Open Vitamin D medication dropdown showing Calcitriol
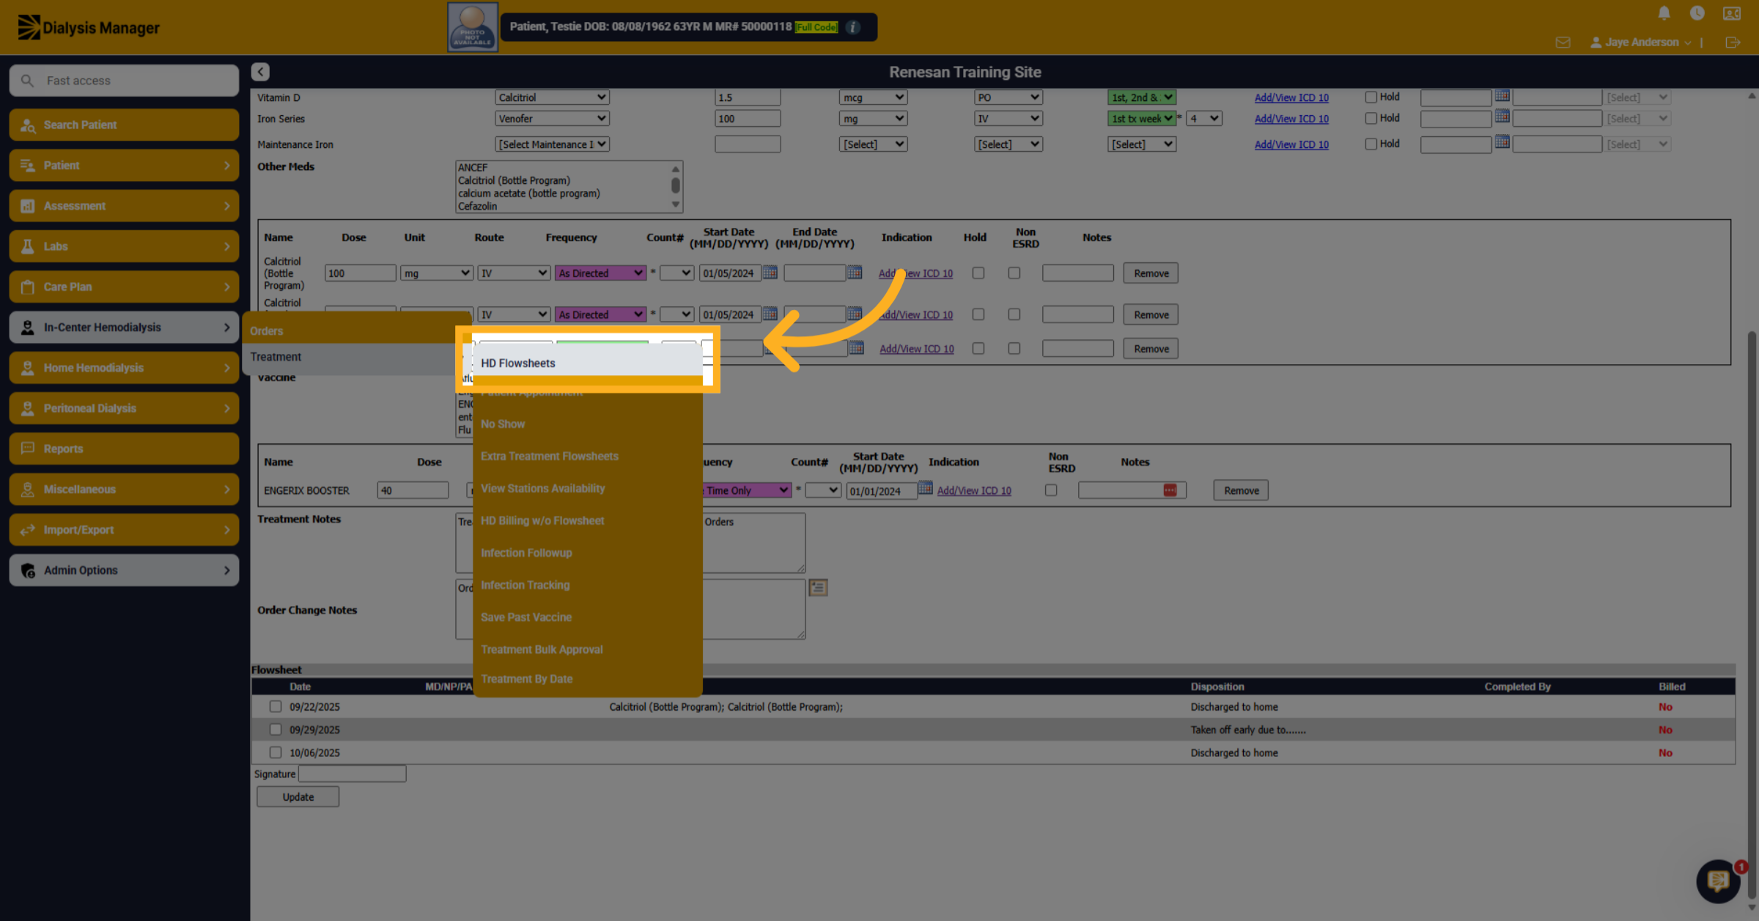The image size is (1759, 921). click(x=552, y=97)
